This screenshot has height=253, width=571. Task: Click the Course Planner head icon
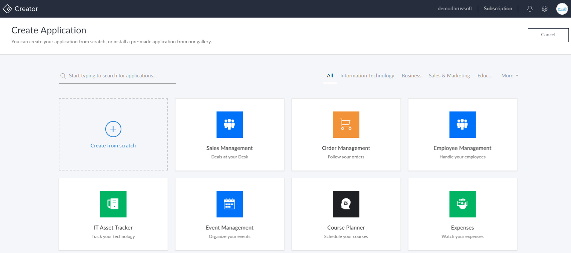pyautogui.click(x=346, y=204)
